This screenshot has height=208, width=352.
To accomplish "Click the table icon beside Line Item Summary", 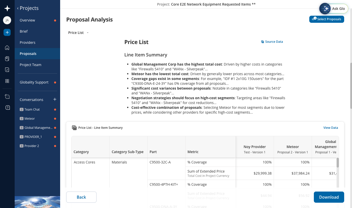I will coord(74,128).
